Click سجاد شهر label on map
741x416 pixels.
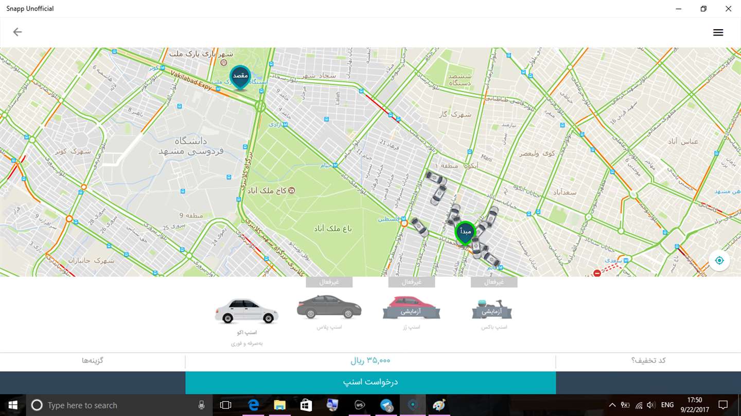319,75
